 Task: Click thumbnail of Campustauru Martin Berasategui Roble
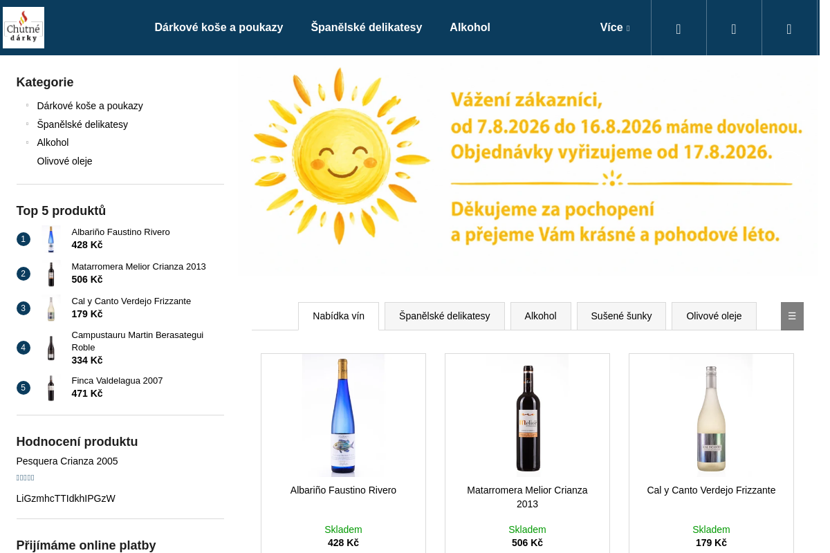[51, 348]
